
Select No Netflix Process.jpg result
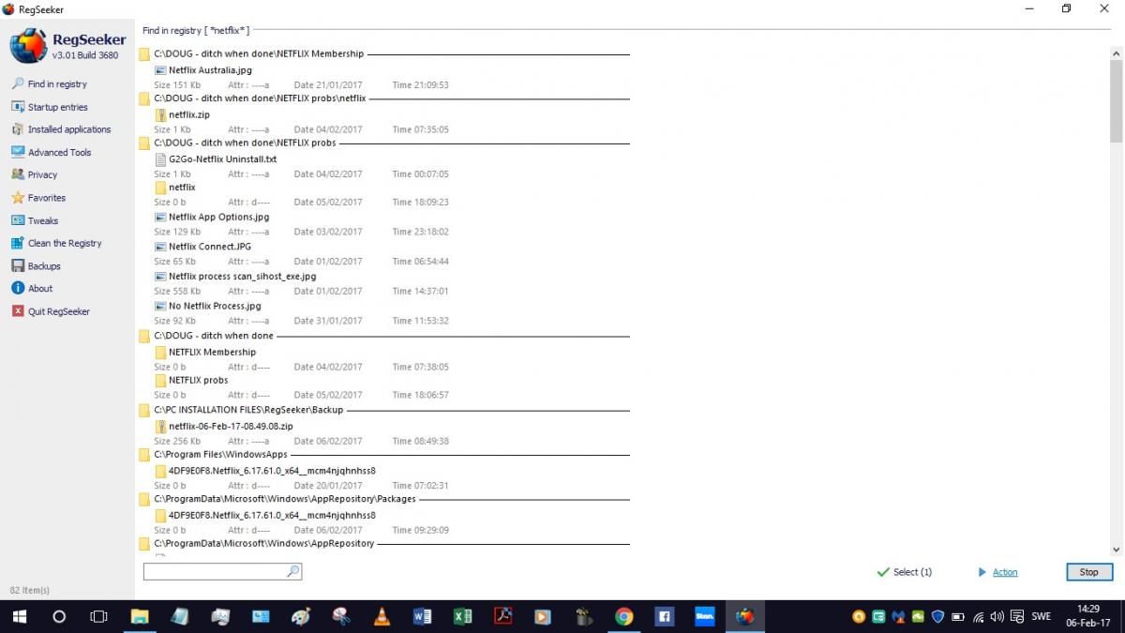tap(215, 306)
